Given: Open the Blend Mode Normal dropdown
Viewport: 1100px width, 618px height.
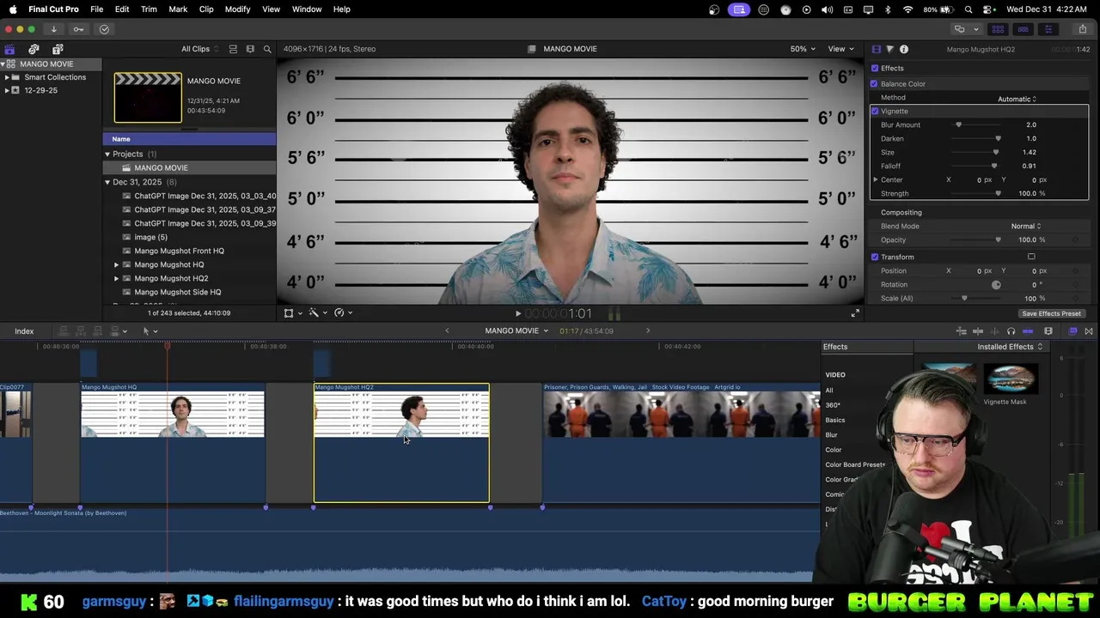Looking at the screenshot, I should pyautogui.click(x=1025, y=226).
